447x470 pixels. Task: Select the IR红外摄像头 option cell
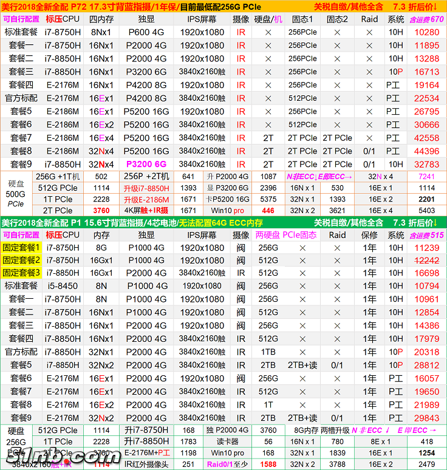point(146,465)
